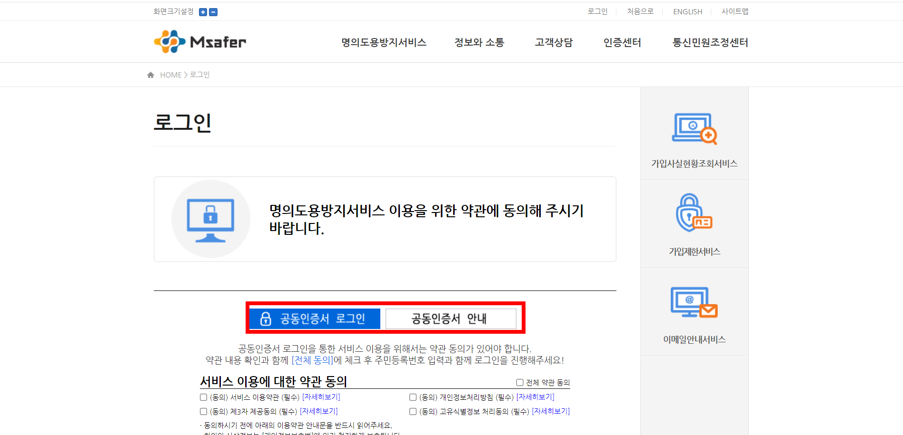Click the font size increase control
Screen dimensions: 903x435
(x=203, y=12)
